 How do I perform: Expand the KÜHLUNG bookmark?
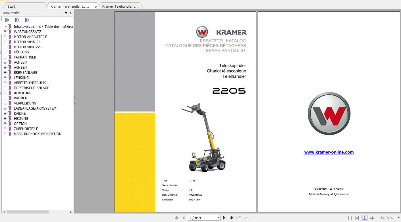(5, 52)
